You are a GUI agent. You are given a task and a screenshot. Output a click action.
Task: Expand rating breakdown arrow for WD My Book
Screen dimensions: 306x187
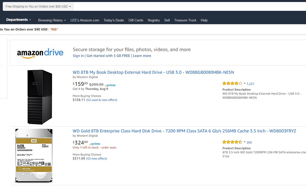tap(244, 84)
